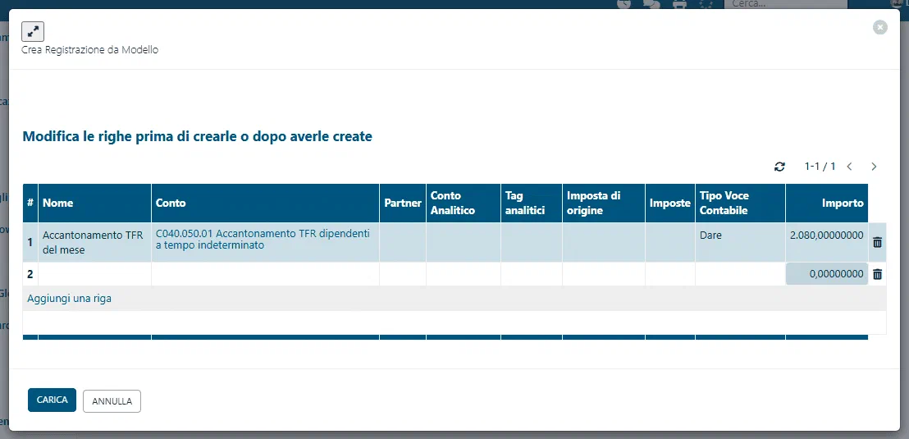Go to next page of rows

(874, 167)
